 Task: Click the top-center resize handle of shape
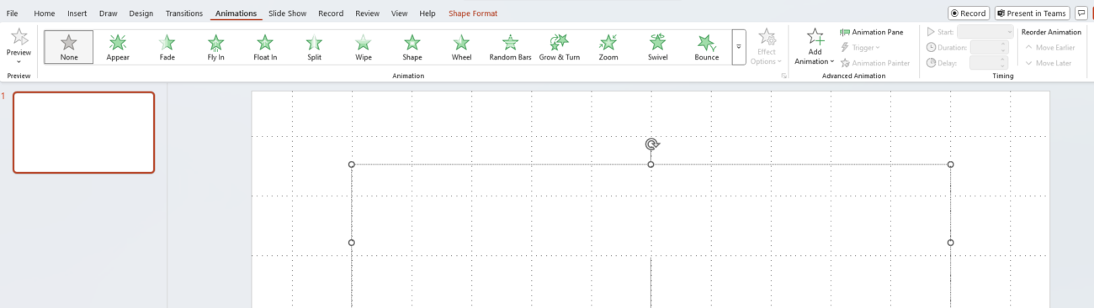click(651, 164)
